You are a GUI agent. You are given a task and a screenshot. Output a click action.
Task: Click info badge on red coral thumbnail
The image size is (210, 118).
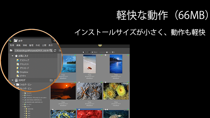(x=79, y=110)
